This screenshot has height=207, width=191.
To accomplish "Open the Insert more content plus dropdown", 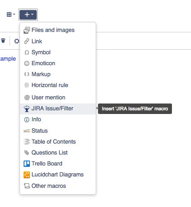I will [28, 15].
